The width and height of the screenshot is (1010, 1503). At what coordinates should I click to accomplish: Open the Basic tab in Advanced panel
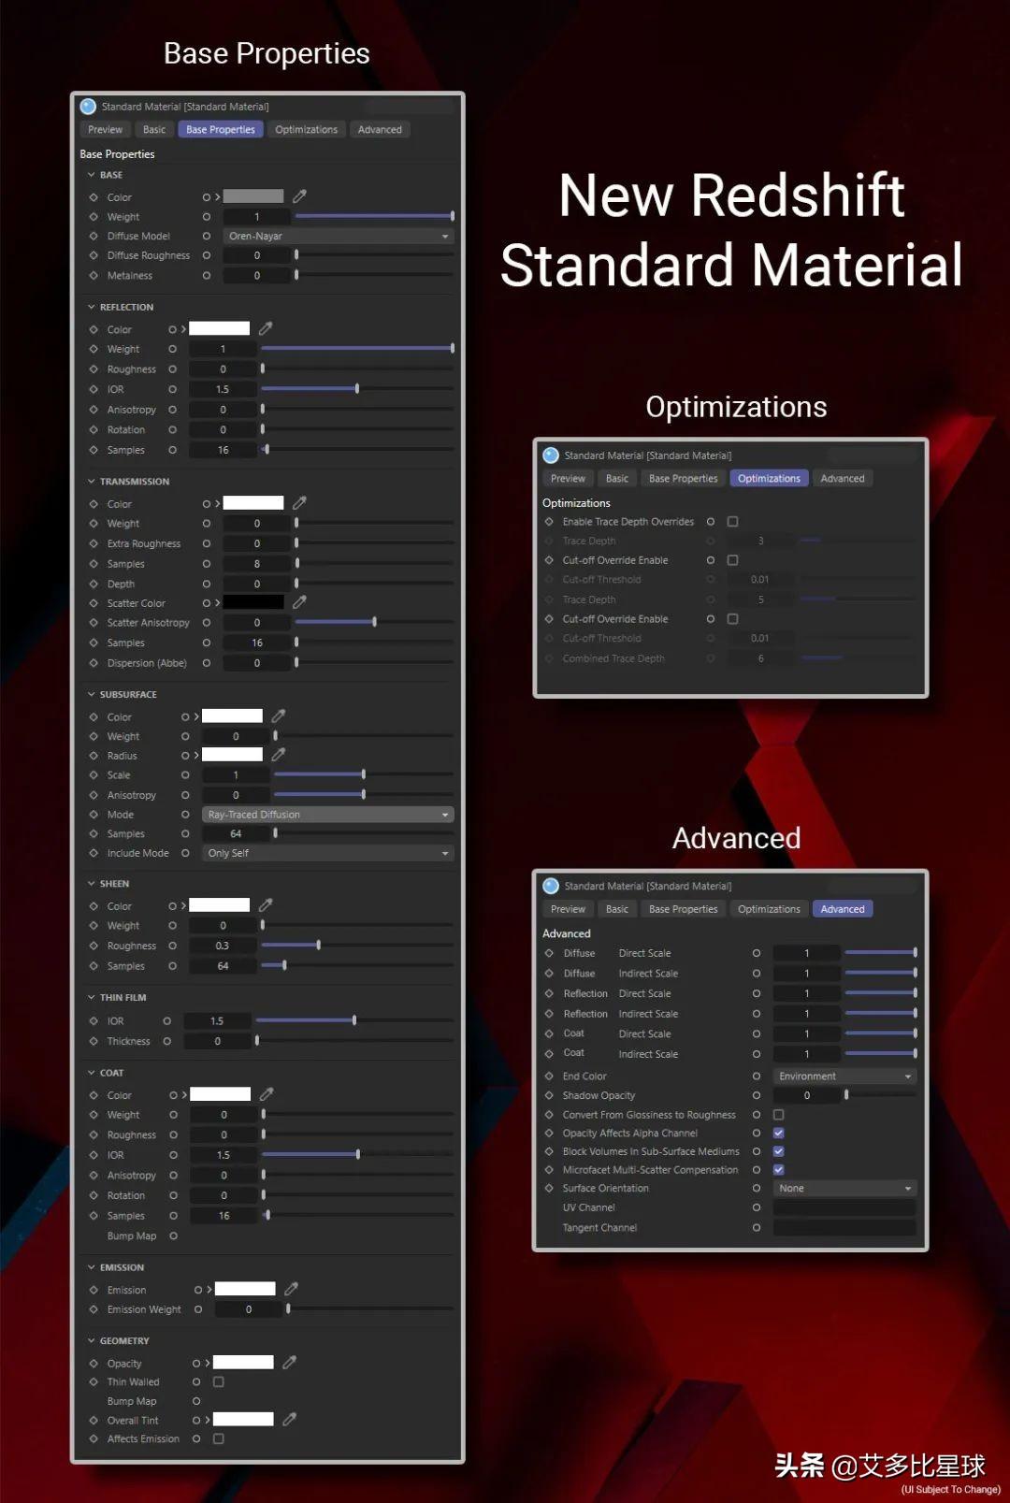[x=617, y=909]
